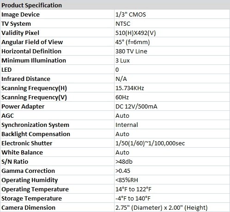Select the 510(H)X492(V) pixel value

coord(135,33)
